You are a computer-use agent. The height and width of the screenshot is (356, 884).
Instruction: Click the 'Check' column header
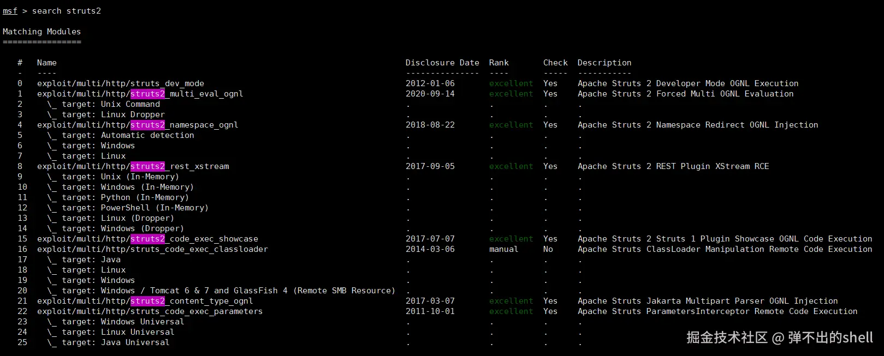tap(555, 63)
